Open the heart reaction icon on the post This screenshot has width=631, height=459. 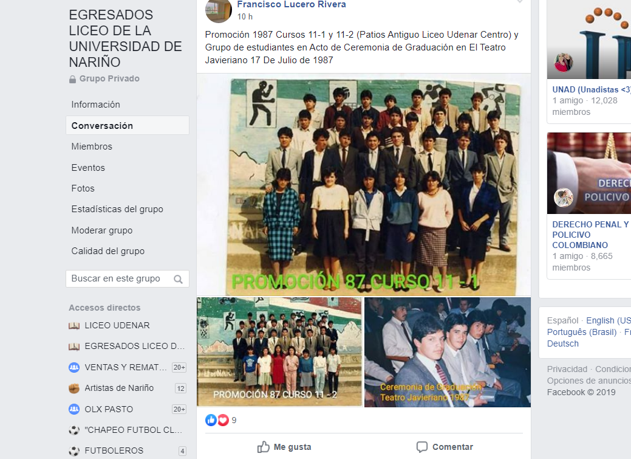click(223, 420)
